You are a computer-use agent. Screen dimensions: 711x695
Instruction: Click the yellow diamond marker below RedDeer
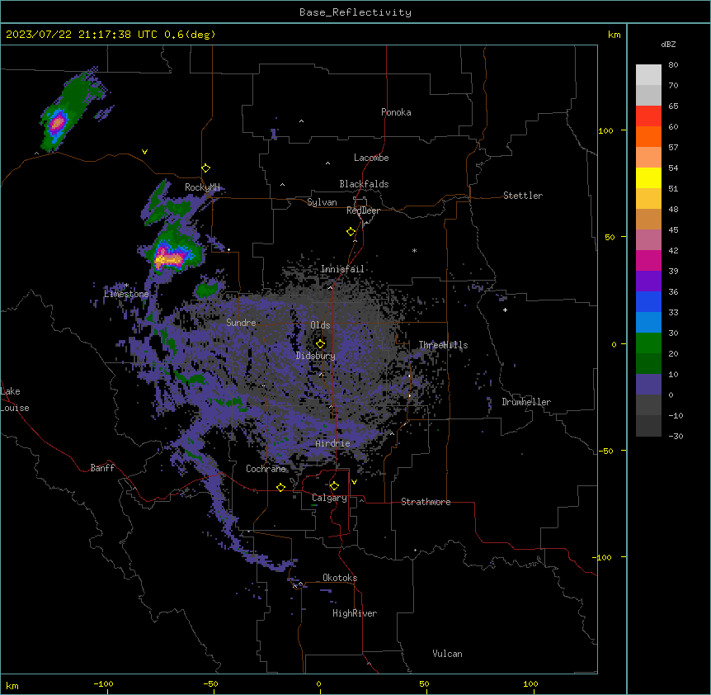[x=351, y=232]
